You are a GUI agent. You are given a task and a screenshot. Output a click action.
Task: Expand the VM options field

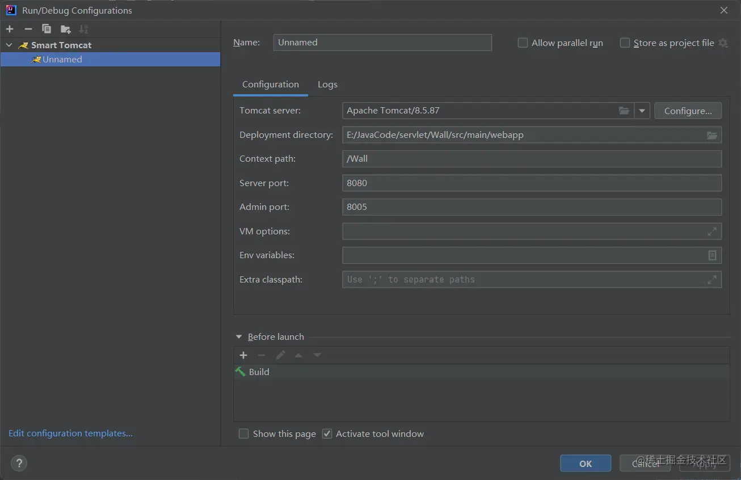(x=712, y=231)
